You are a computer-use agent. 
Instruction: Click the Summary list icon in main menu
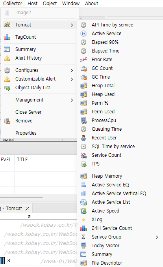pos(7,49)
